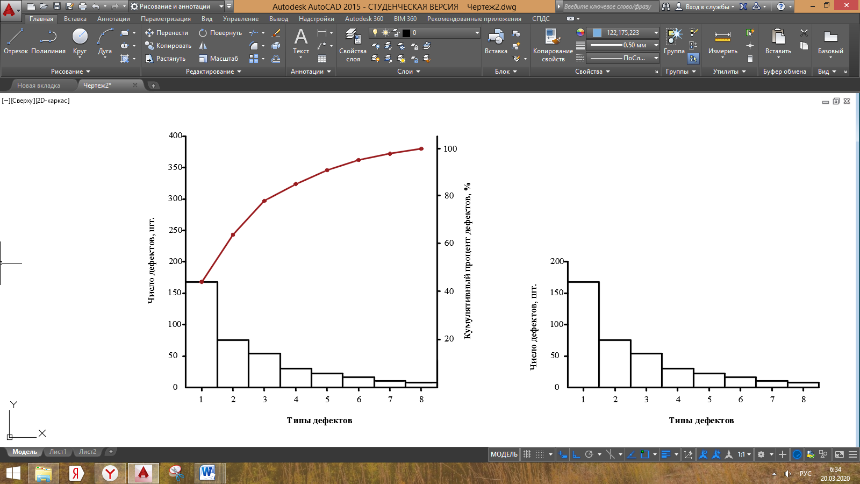Toggle grid display in status bar
Screen dimensions: 860x484
(527, 454)
